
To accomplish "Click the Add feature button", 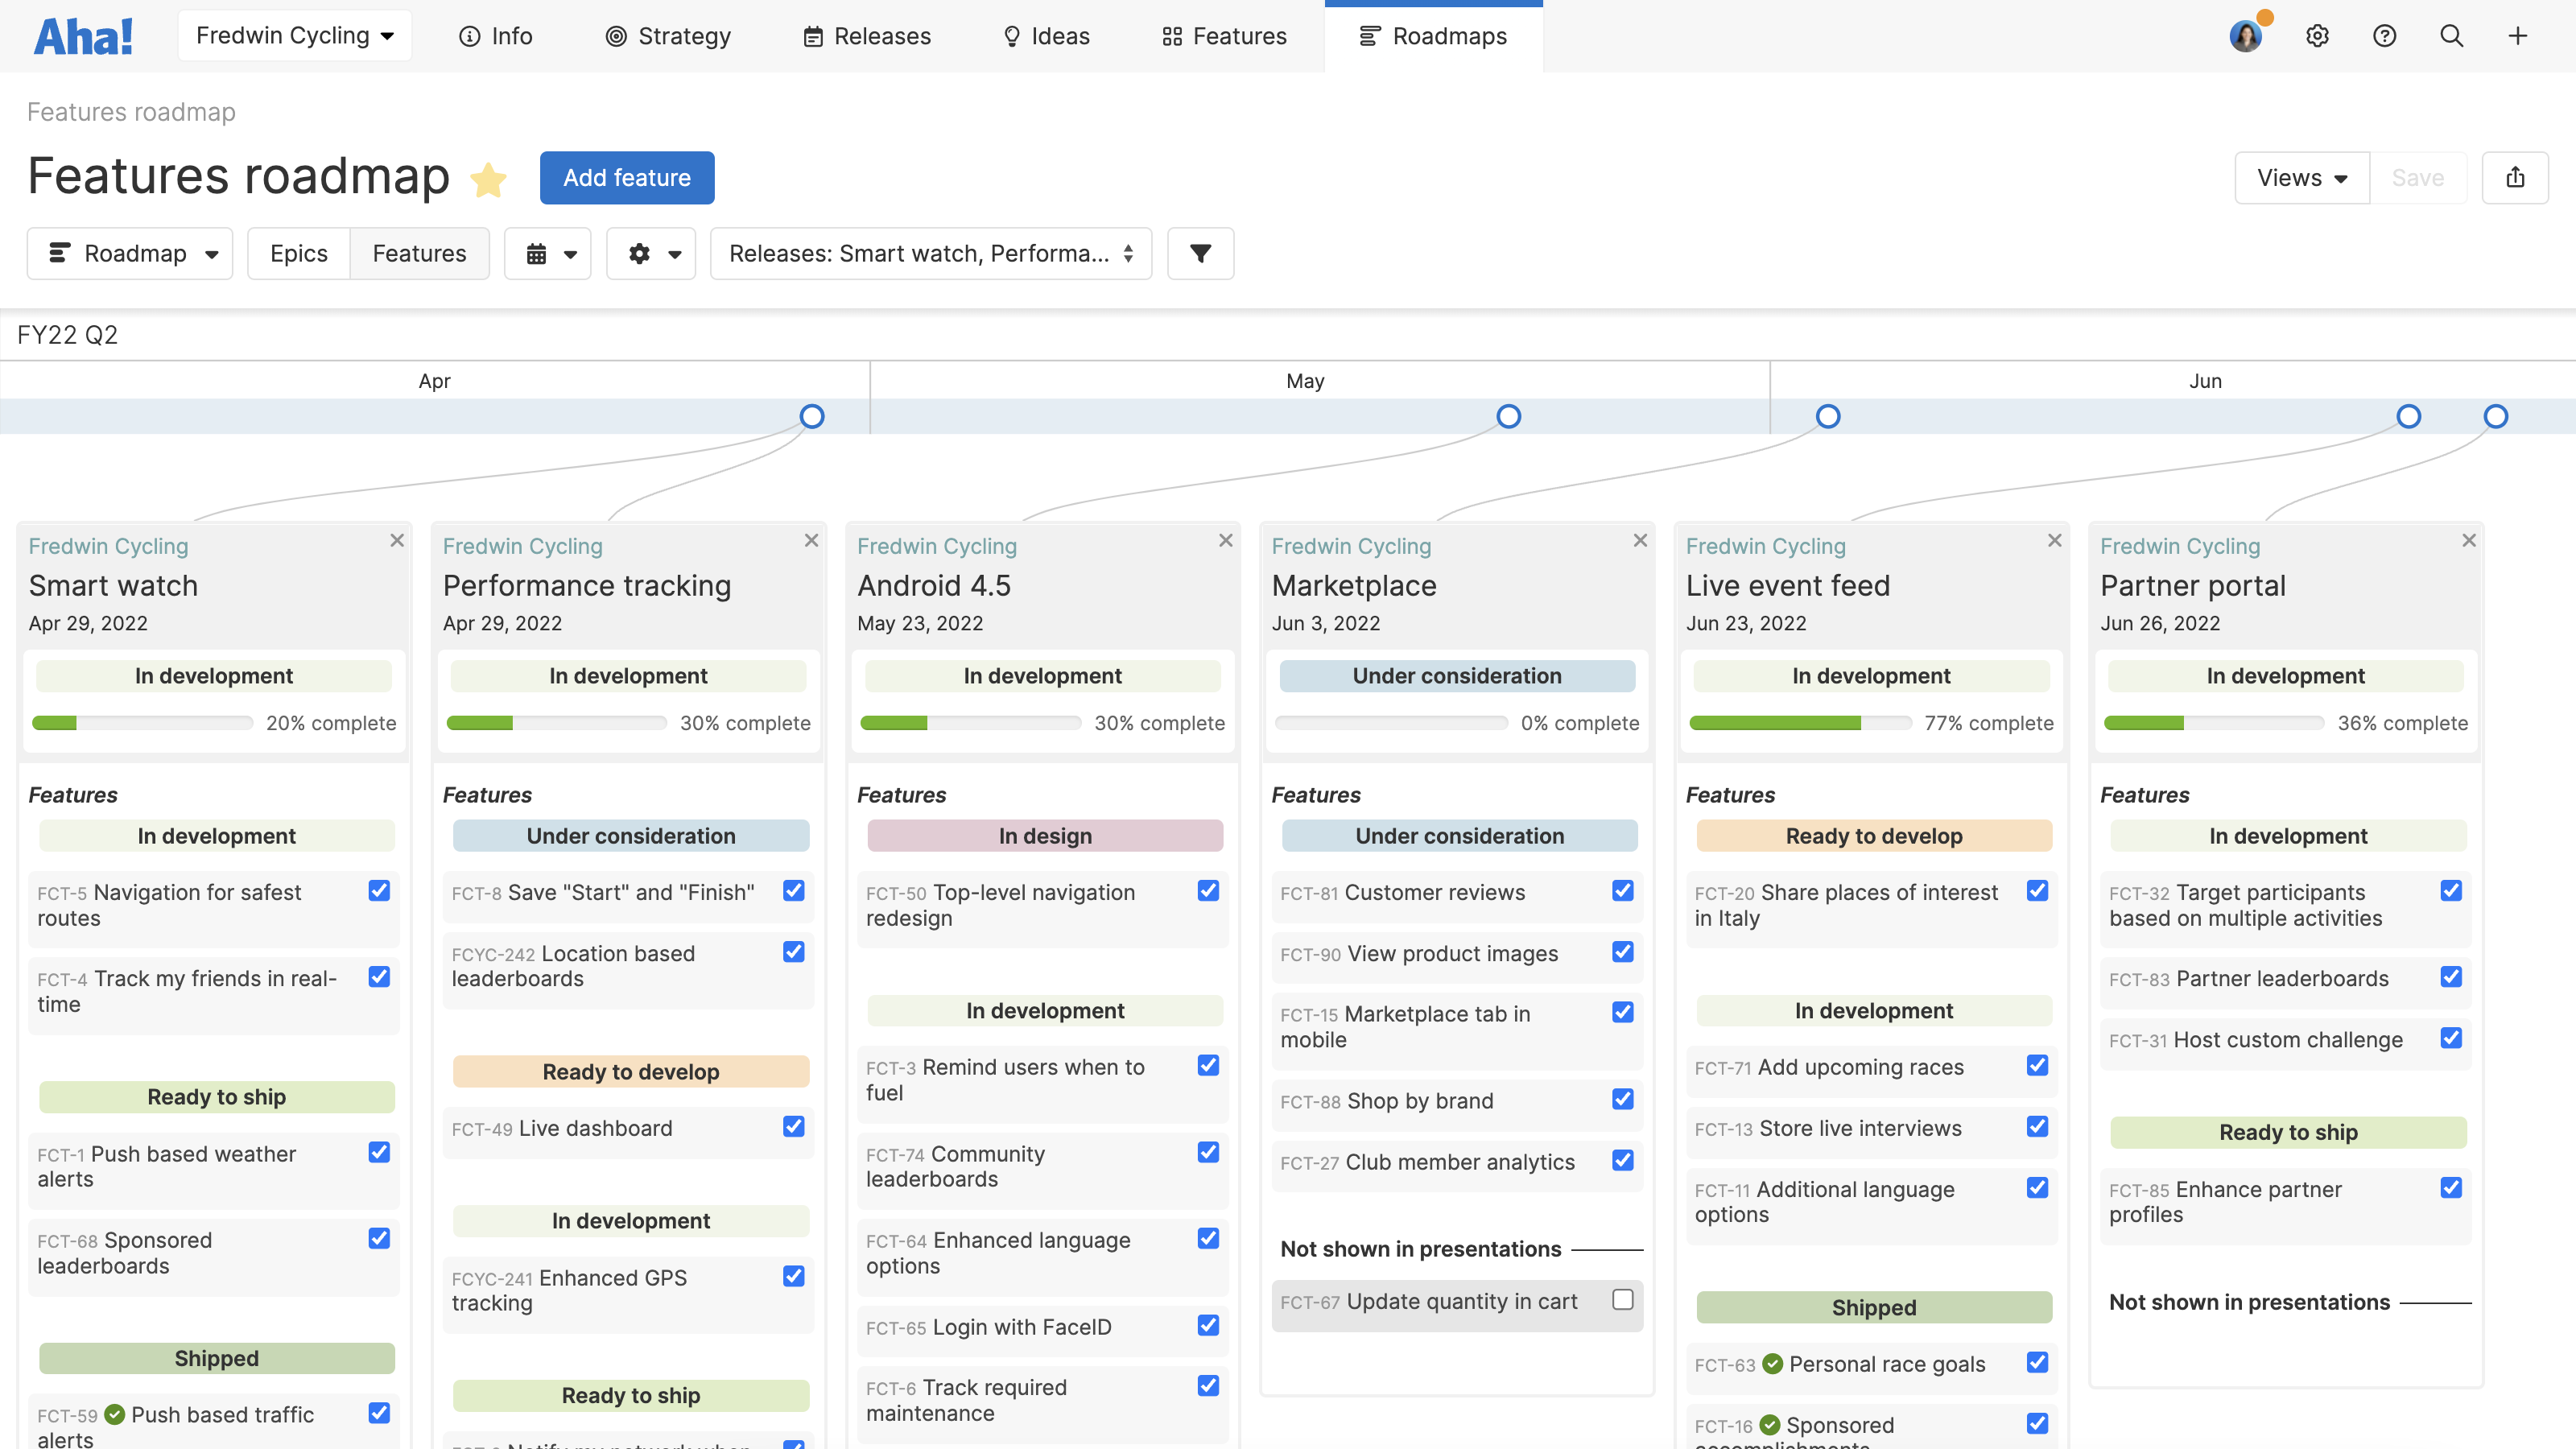I will point(626,177).
